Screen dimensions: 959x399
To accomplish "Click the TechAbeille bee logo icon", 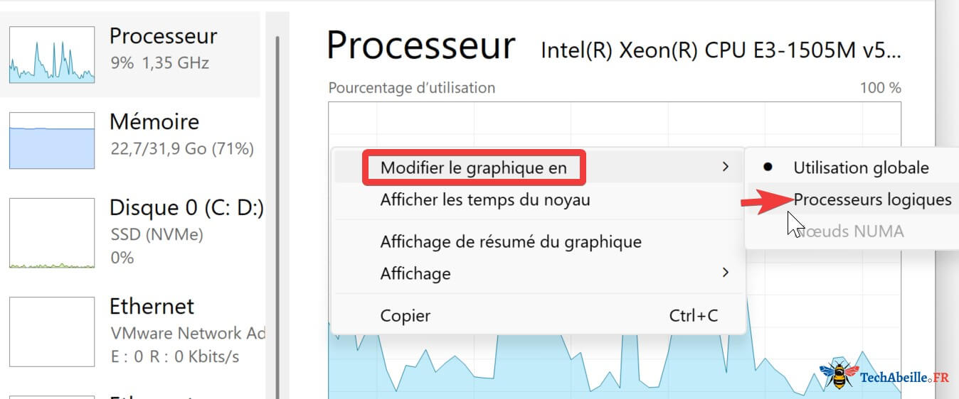I will [838, 374].
